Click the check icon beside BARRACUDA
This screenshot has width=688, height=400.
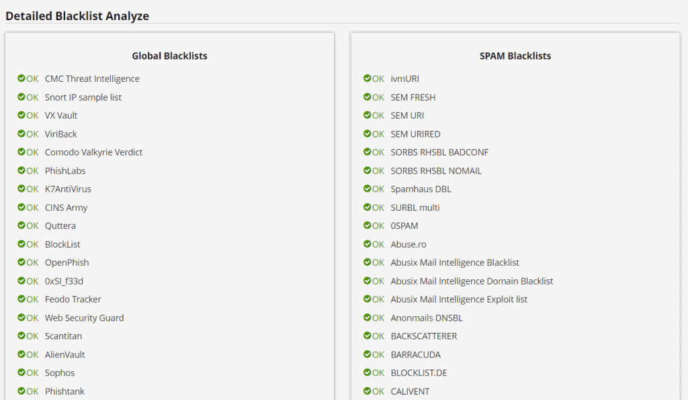[x=368, y=354]
